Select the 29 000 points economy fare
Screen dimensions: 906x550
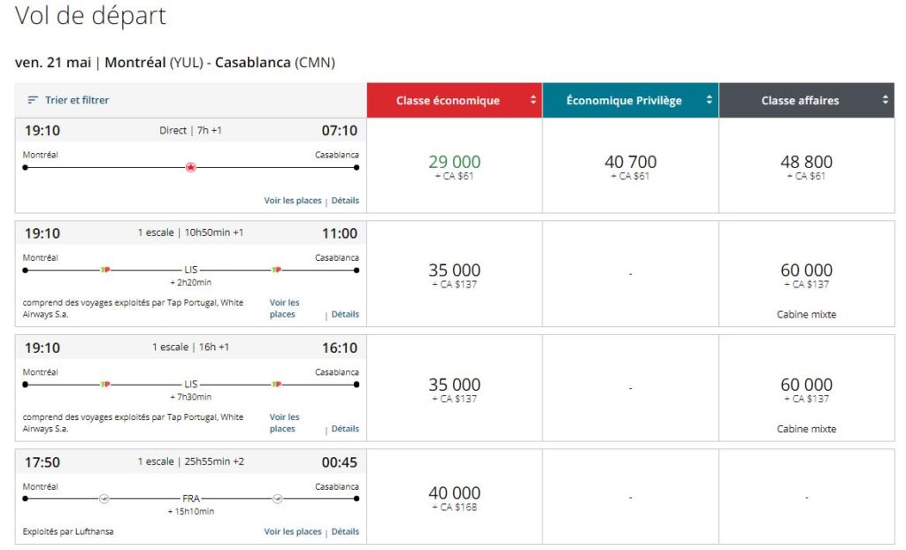tap(454, 165)
